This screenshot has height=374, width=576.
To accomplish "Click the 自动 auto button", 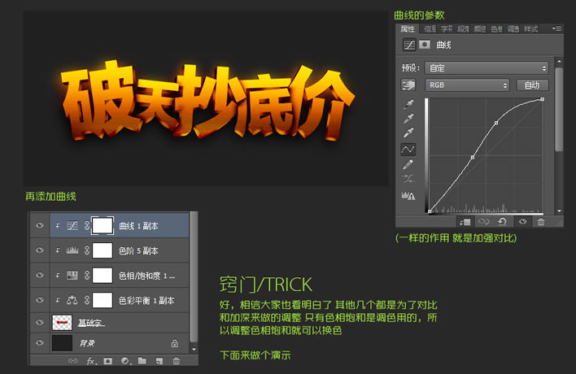I will coord(532,85).
